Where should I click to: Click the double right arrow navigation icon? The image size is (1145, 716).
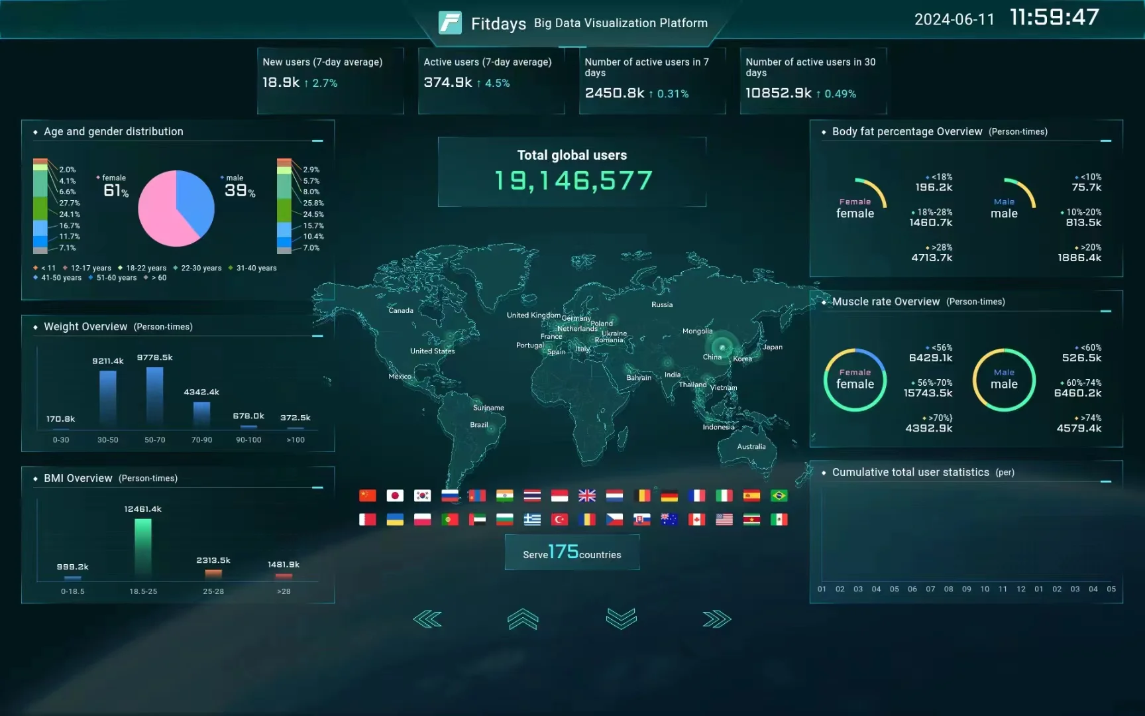716,620
